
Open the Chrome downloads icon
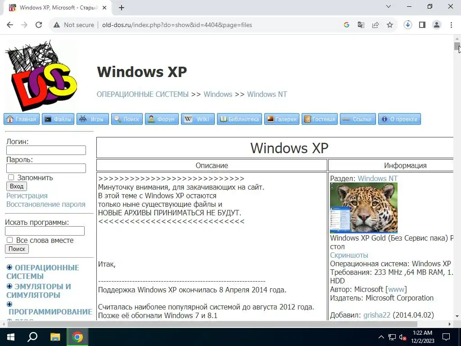pyautogui.click(x=408, y=25)
